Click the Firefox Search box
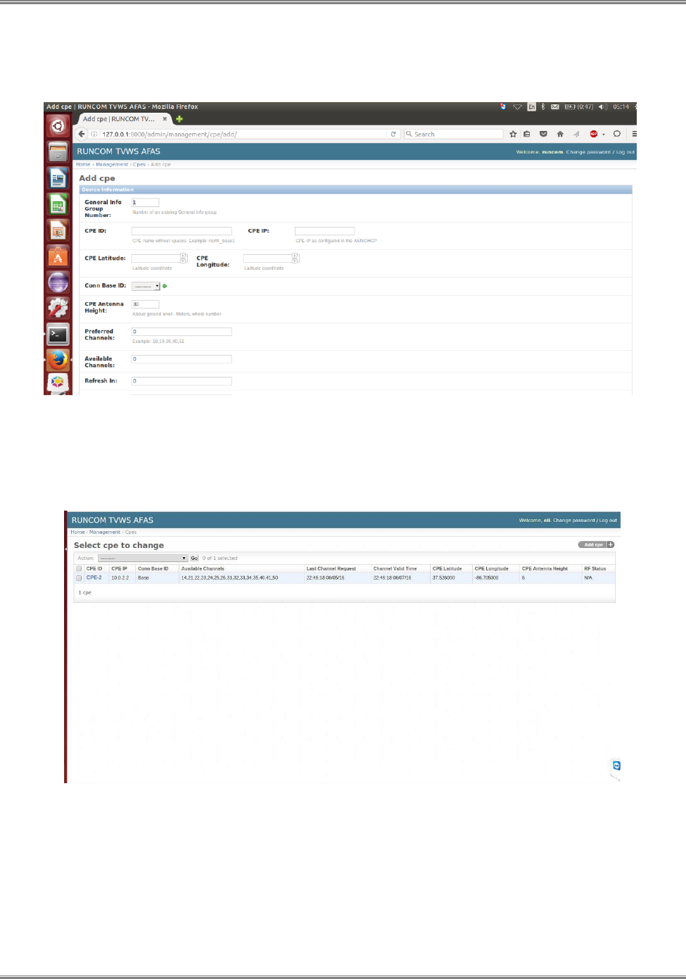 pyautogui.click(x=454, y=134)
